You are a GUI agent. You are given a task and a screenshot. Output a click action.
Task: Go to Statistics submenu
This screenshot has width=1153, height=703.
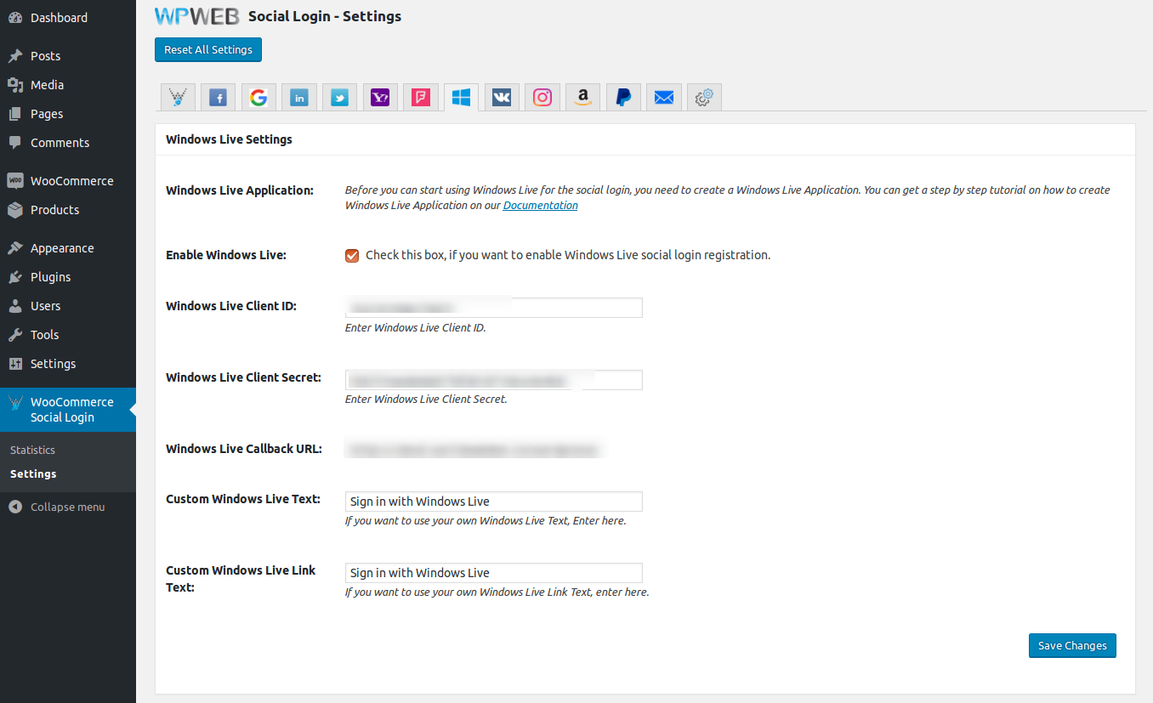[32, 450]
